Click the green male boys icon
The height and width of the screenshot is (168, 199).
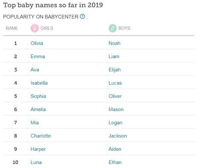coord(113,28)
